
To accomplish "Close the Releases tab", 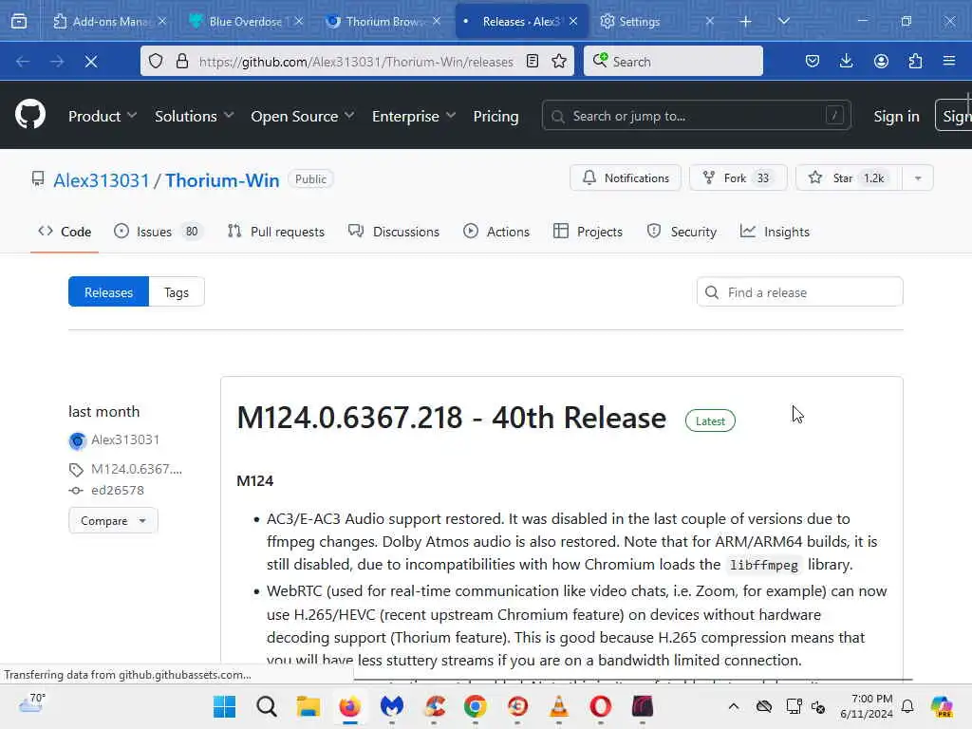I will tap(573, 21).
